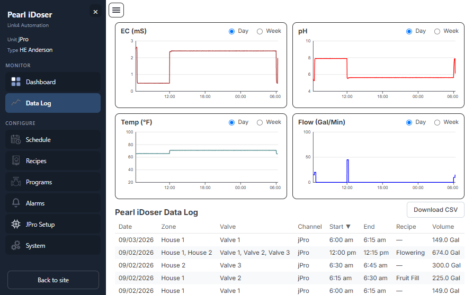Click the Volume column header
The height and width of the screenshot is (295, 473).
443,227
